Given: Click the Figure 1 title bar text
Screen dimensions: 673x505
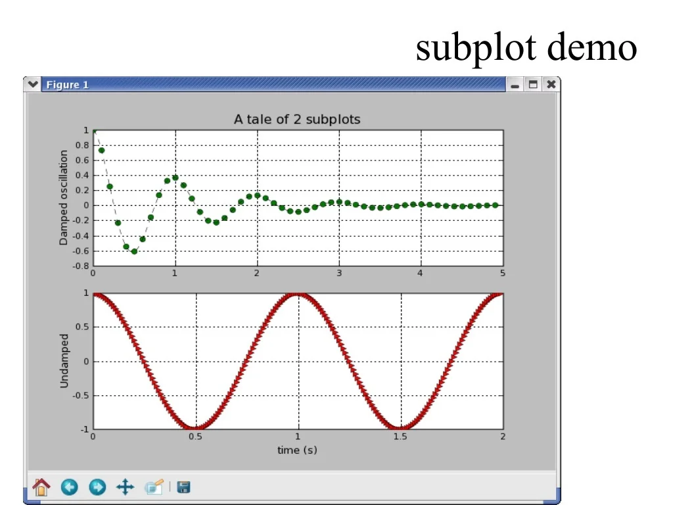Looking at the screenshot, I should (67, 85).
